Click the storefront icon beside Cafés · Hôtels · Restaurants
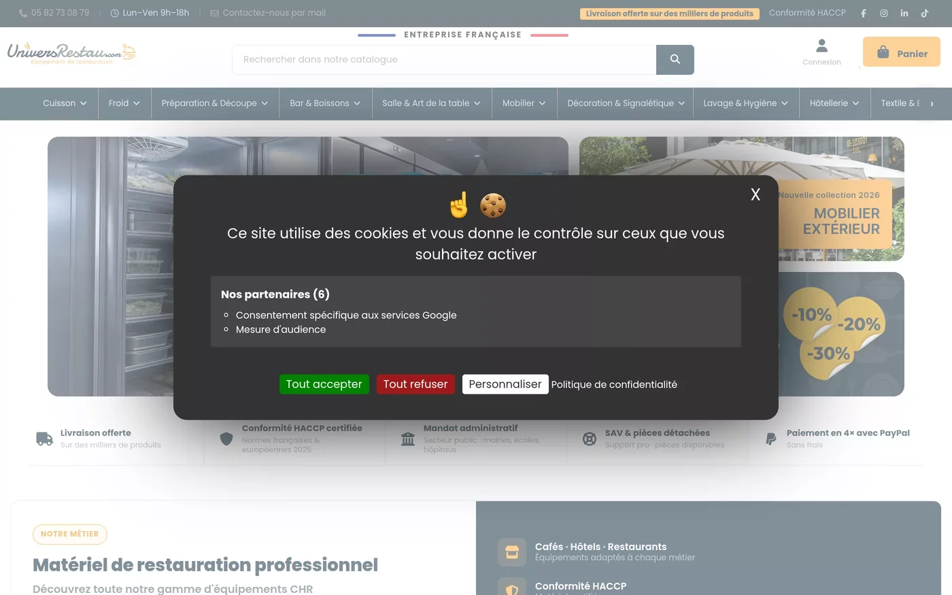This screenshot has width=952, height=595. 512,551
